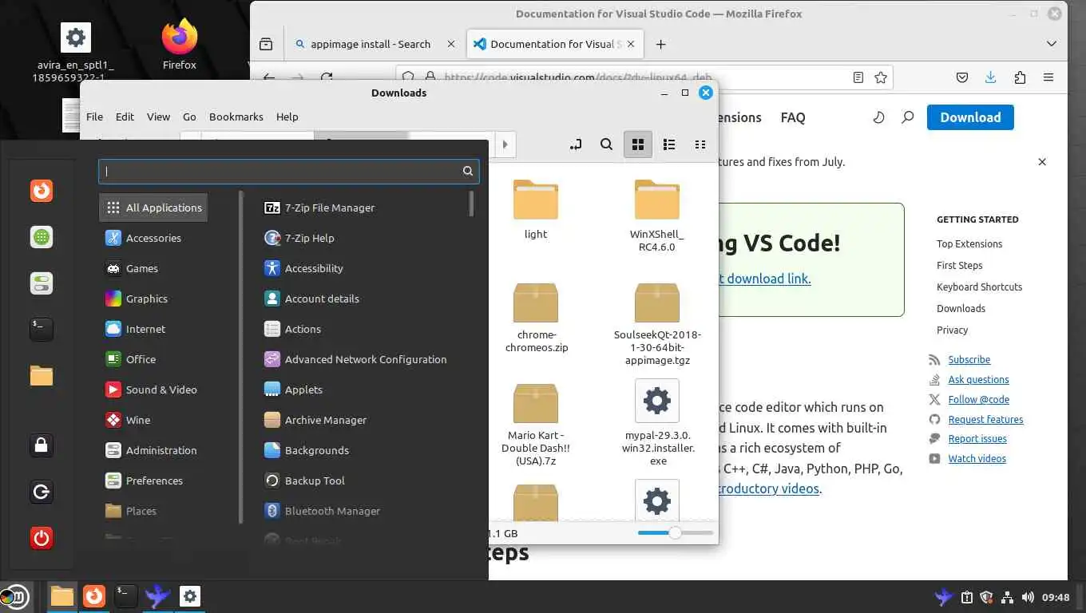Dismiss the VS Code site banner X

[1041, 162]
